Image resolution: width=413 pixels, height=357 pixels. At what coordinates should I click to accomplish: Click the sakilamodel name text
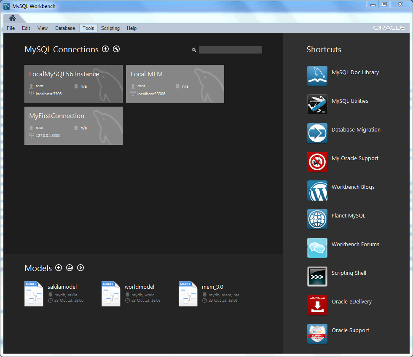[x=62, y=287]
